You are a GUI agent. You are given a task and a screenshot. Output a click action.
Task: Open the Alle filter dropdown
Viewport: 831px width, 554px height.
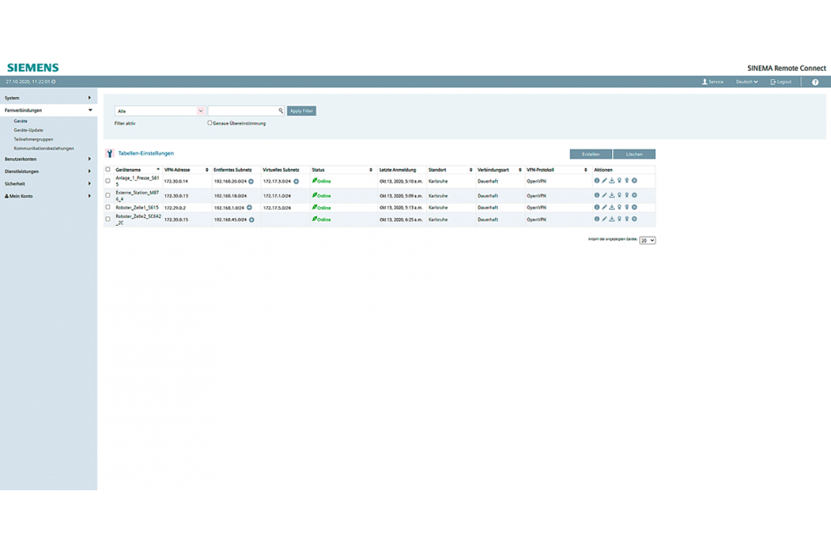tap(160, 111)
